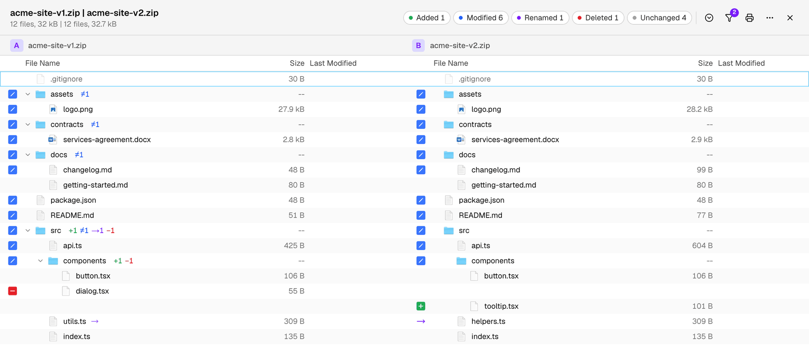Collapse the contracts folder in panel A

pyautogui.click(x=28, y=124)
